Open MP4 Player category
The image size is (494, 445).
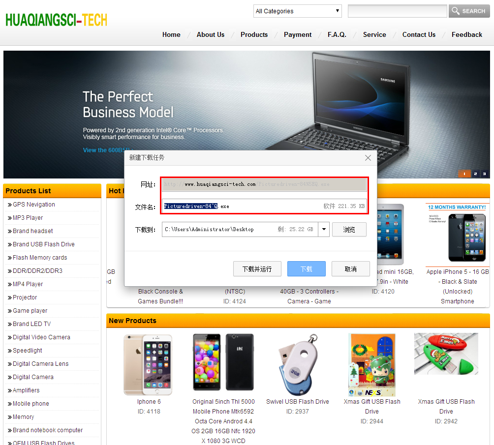(x=28, y=284)
